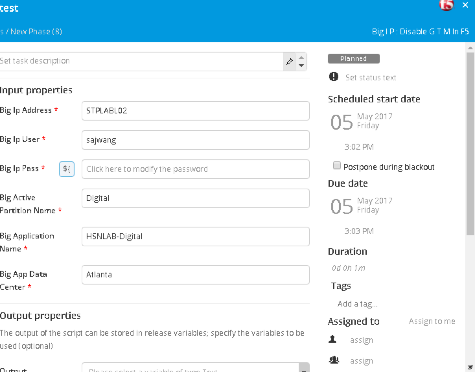
Task: Close the task dialog with X
Action: (465, 5)
